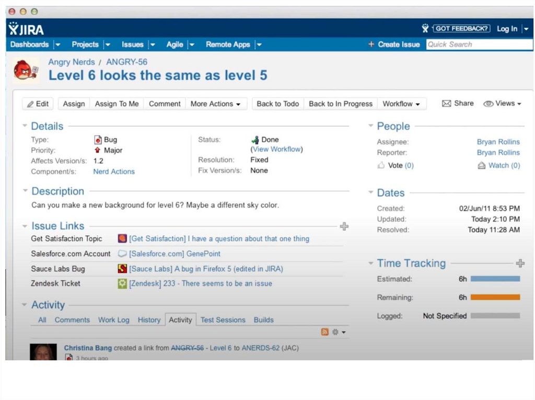
Task: Click the pencil icon on Edit button
Action: (x=30, y=104)
